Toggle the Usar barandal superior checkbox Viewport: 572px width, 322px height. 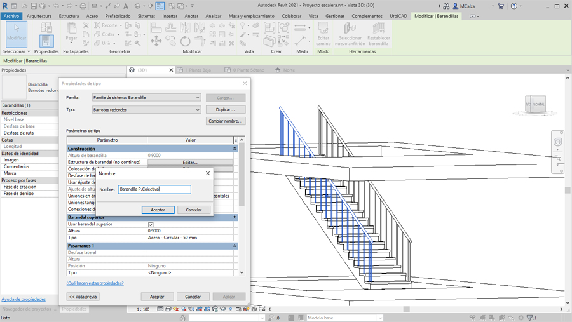pos(151,224)
